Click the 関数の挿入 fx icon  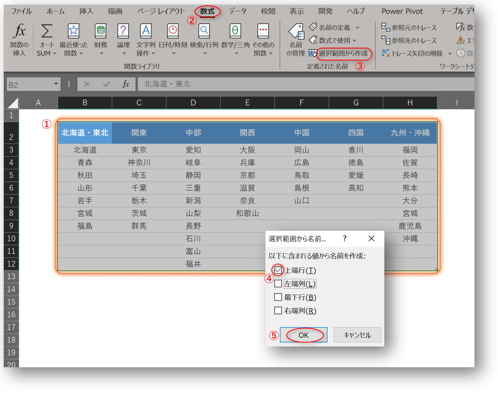coord(20,31)
